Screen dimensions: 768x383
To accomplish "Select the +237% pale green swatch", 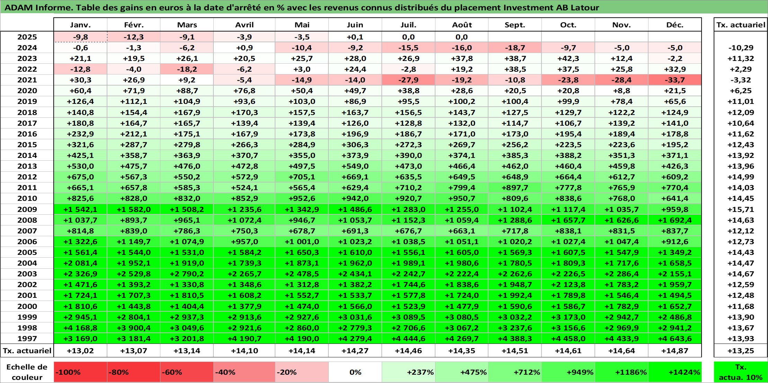I will [408, 372].
